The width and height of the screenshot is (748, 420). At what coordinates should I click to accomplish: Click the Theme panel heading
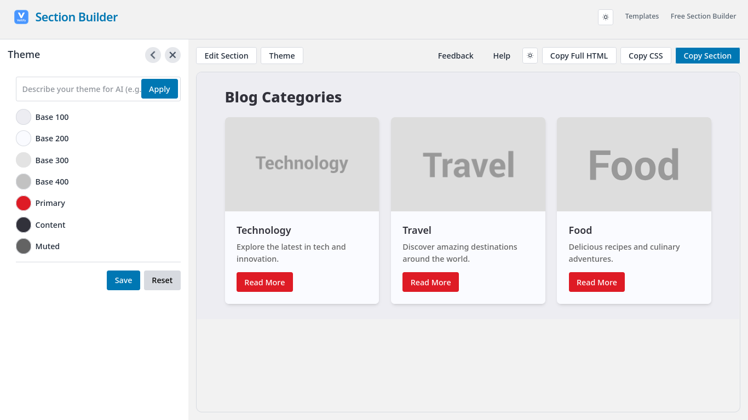pyautogui.click(x=24, y=55)
